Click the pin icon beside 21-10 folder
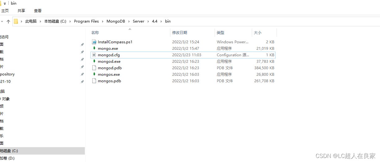The image size is (380, 162). pos(82,82)
